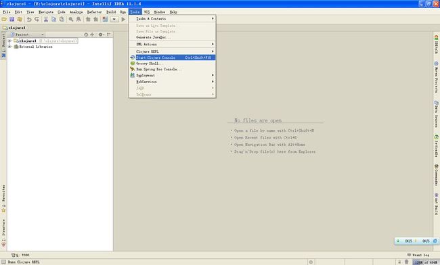Expand WebServices submenu
440x265 pixels.
pos(172,82)
